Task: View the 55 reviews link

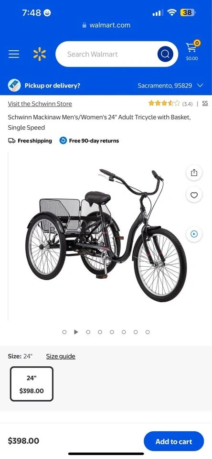Action: point(205,103)
